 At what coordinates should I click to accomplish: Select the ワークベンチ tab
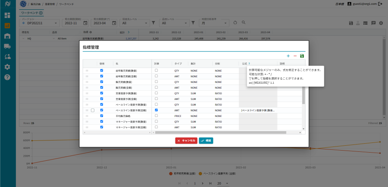[x=30, y=13]
